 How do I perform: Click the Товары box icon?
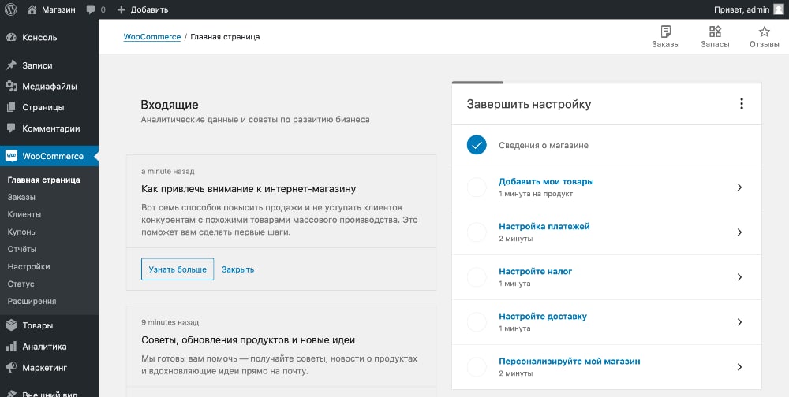pos(11,325)
